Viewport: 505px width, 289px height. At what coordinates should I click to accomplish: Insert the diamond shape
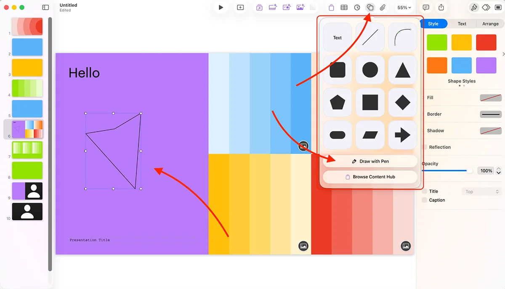coord(403,102)
